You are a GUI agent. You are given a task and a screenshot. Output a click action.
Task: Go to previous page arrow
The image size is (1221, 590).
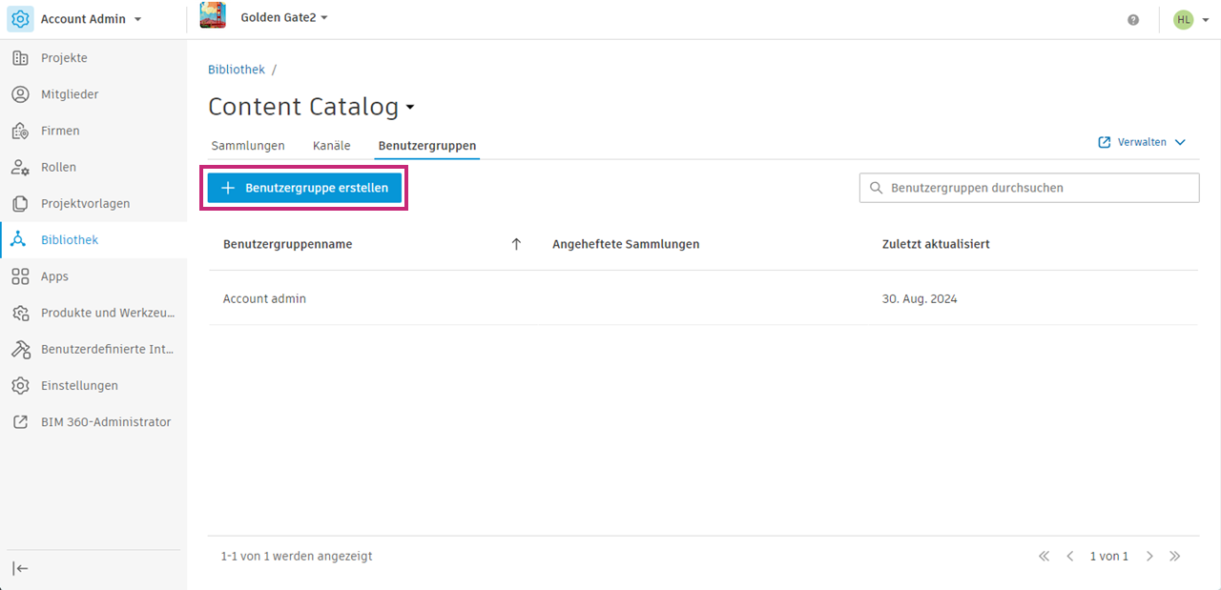pos(1070,556)
